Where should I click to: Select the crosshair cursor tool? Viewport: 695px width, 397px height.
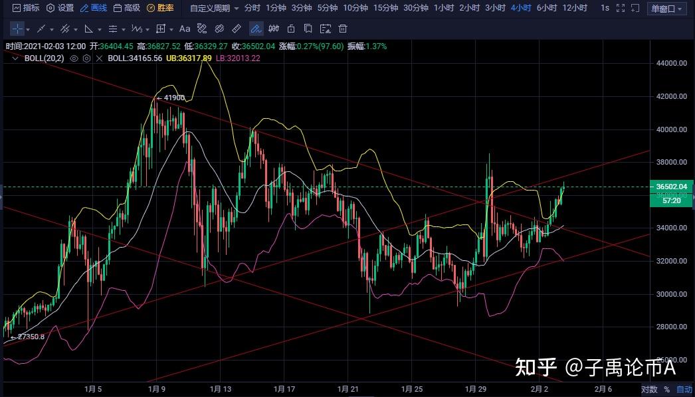(17, 29)
